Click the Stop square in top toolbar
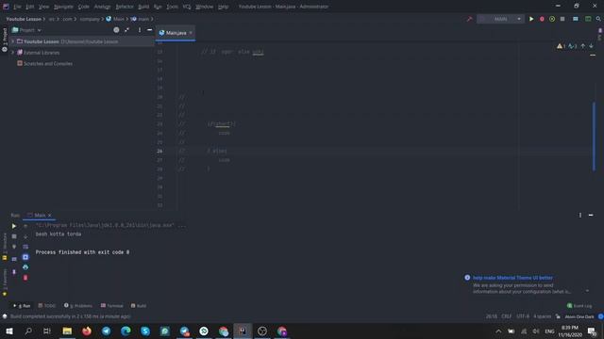 (x=562, y=19)
